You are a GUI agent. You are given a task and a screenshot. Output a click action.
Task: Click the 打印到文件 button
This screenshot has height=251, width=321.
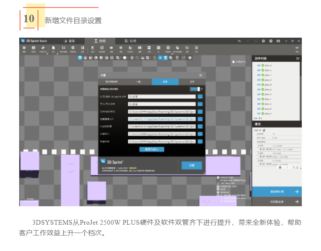[x=277, y=202]
